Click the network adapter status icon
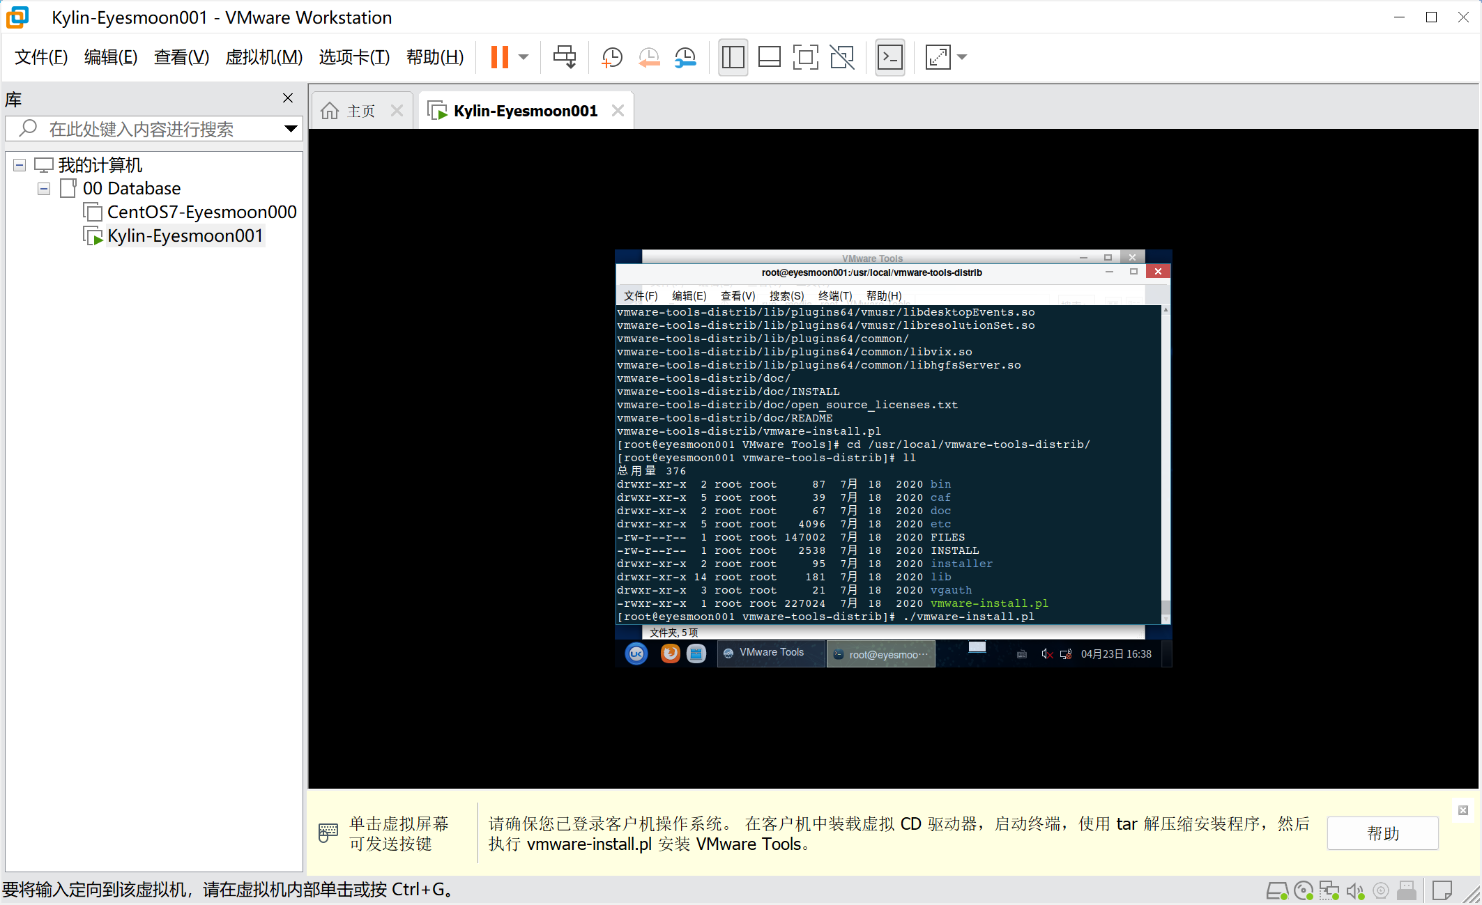The height and width of the screenshot is (905, 1482). click(x=1329, y=890)
